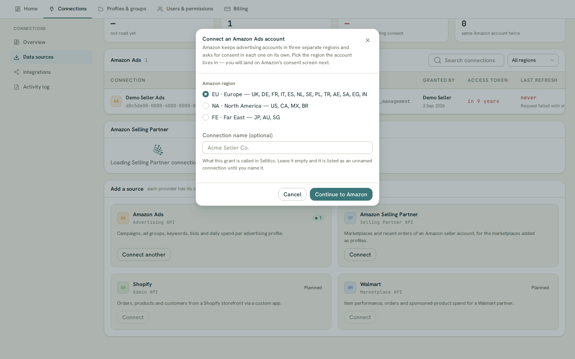Click the SP icon on the Selling Partner card

[350, 218]
